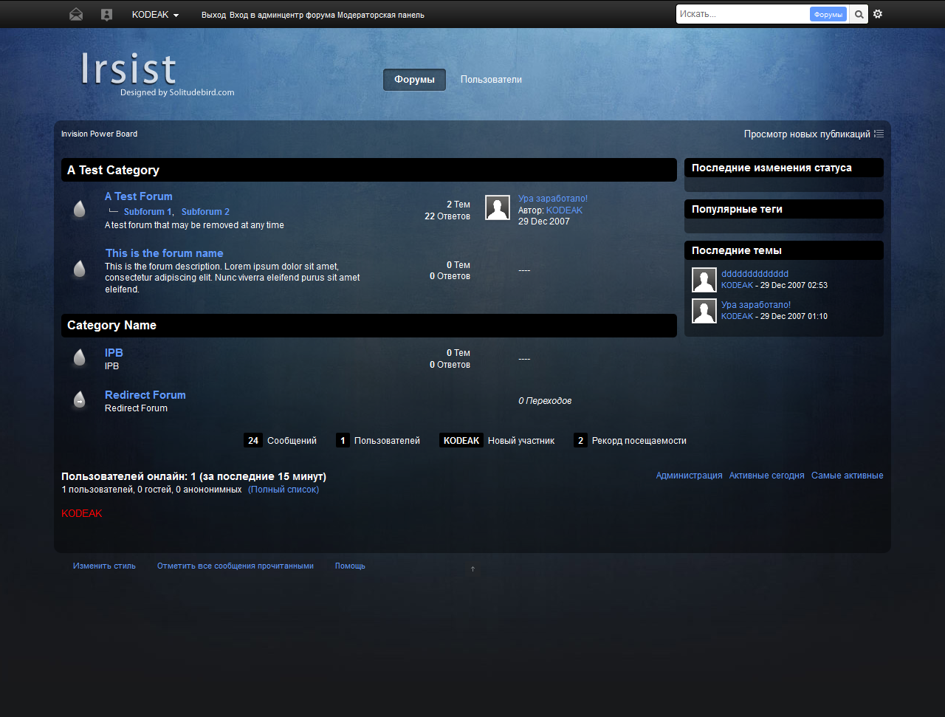Open the messenger envelope icon
945x717 pixels.
(x=76, y=15)
